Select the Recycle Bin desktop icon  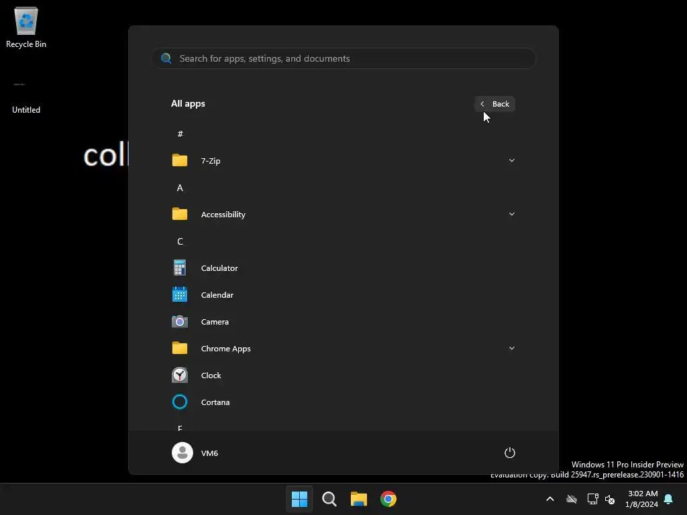(x=26, y=27)
